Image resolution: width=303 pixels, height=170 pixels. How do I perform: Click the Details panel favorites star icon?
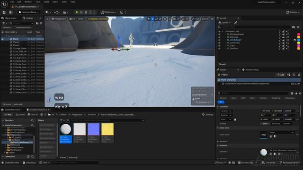point(296,93)
